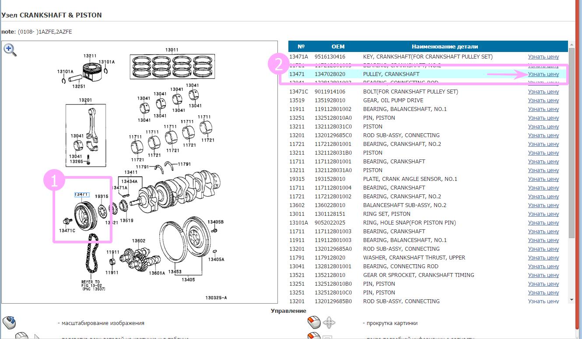
Task: Select part label 19315 in the diagram
Action: click(x=102, y=197)
